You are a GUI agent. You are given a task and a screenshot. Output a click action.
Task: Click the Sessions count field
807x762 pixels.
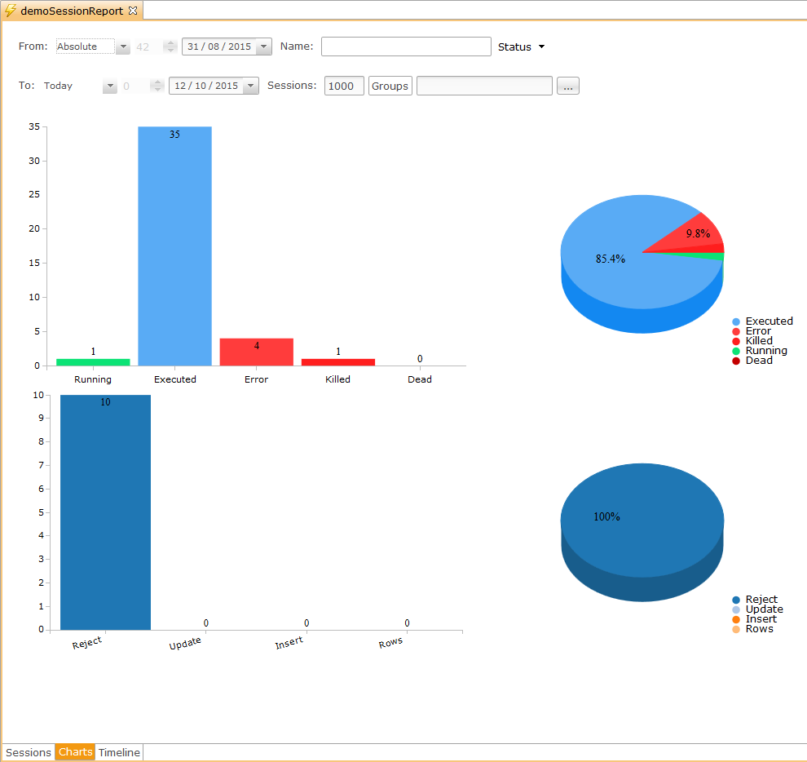(x=344, y=86)
